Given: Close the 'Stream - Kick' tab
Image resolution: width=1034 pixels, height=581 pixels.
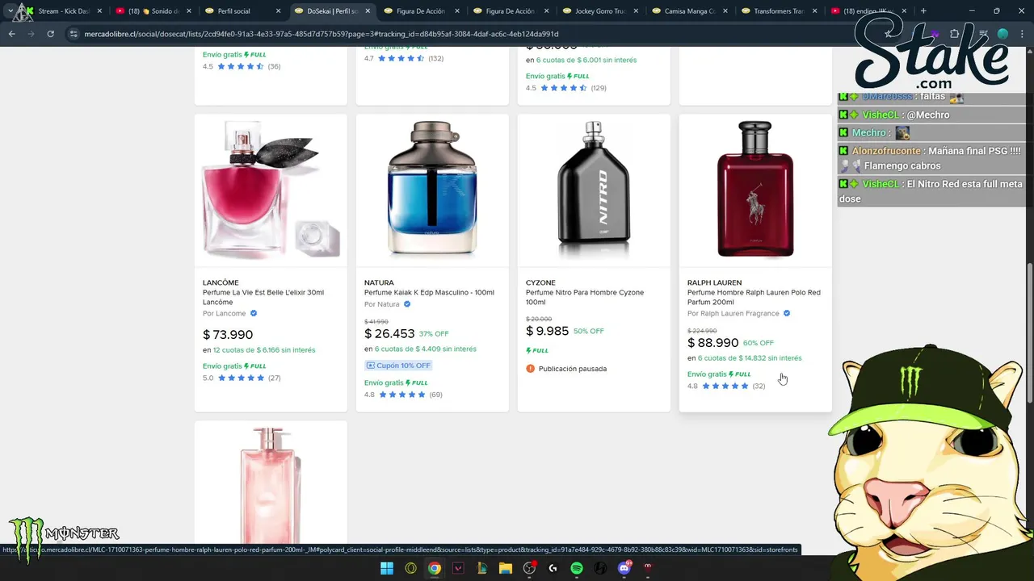Looking at the screenshot, I should (100, 11).
